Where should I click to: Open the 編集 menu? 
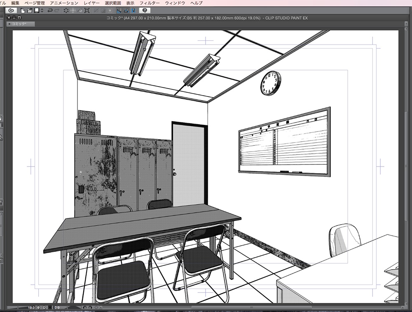[x=15, y=3]
